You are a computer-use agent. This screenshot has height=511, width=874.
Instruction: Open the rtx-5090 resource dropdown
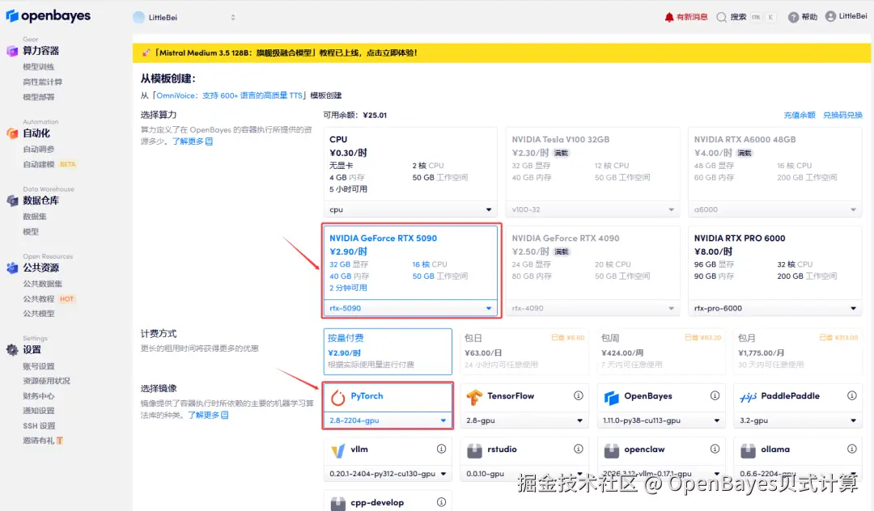tap(410, 308)
